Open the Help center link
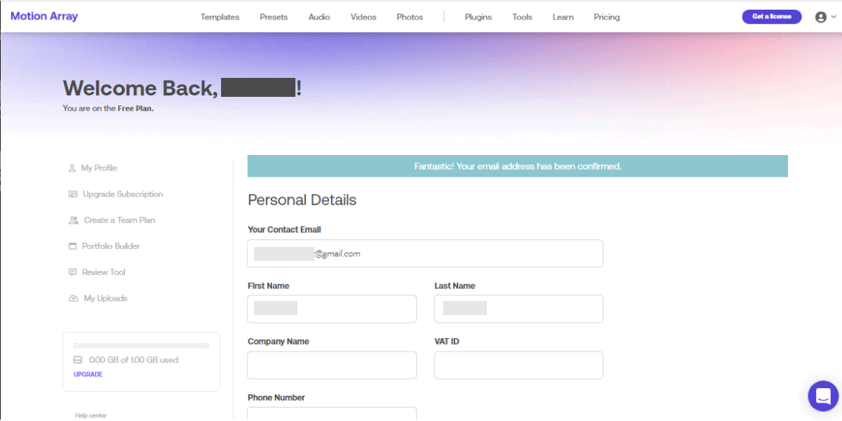Viewport: 842px width, 421px height. pos(91,415)
